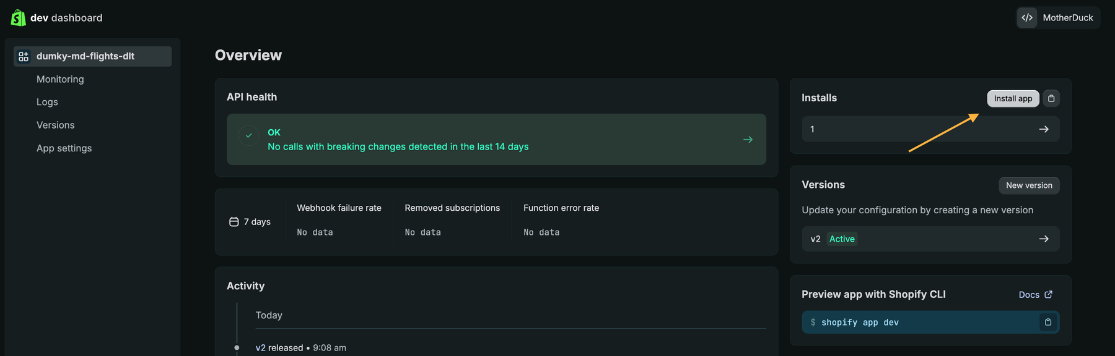Click the OK checkmark circle icon
Viewport: 1115px width, 356px height.
[248, 135]
